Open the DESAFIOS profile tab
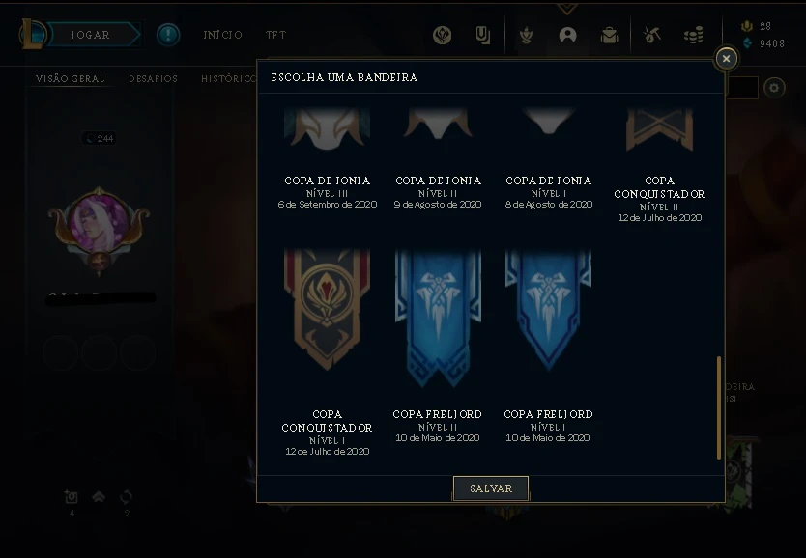The height and width of the screenshot is (558, 806). 154,78
